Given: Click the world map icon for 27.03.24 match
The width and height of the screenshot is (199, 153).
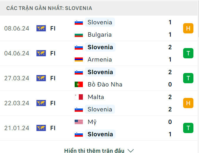Looking at the screenshot, I should tap(41, 78).
